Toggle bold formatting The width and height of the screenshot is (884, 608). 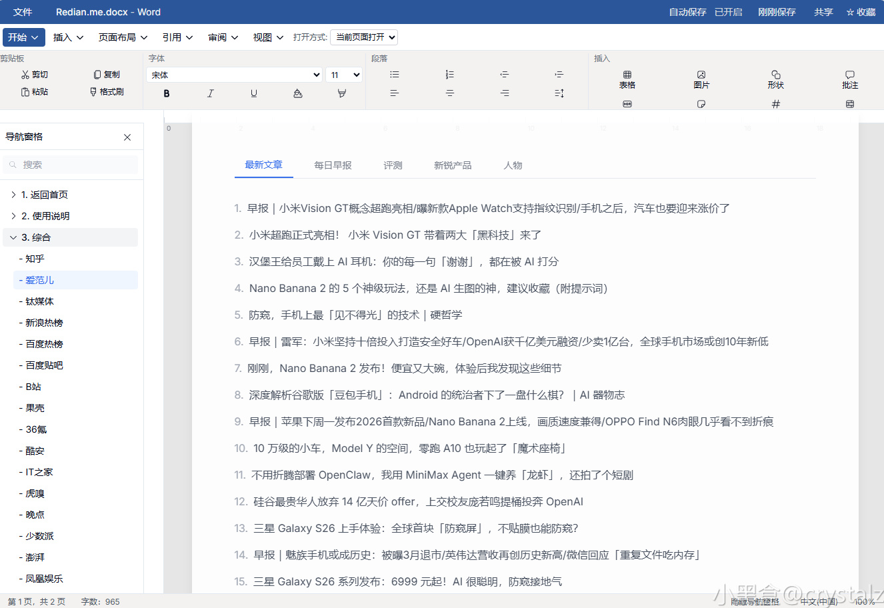pyautogui.click(x=167, y=93)
